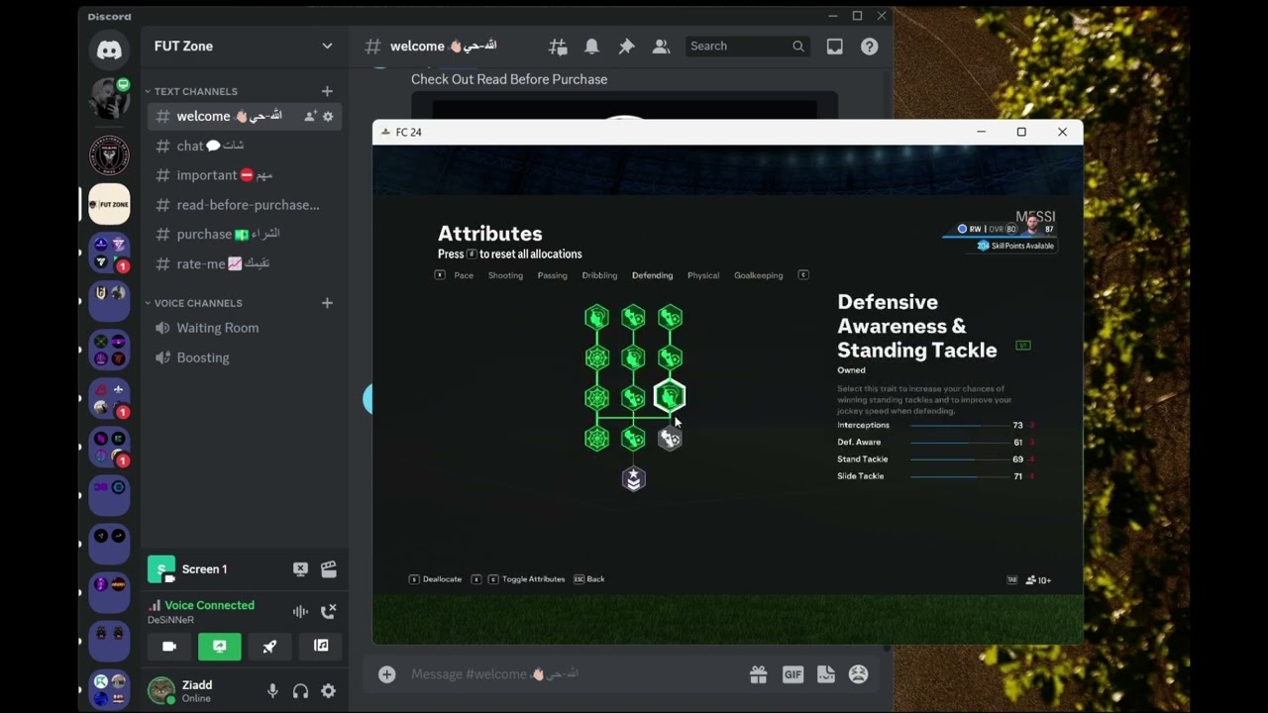Screen dimensions: 1268x713
Task: Open edit channel gear on welcome
Action: pyautogui.click(x=328, y=116)
